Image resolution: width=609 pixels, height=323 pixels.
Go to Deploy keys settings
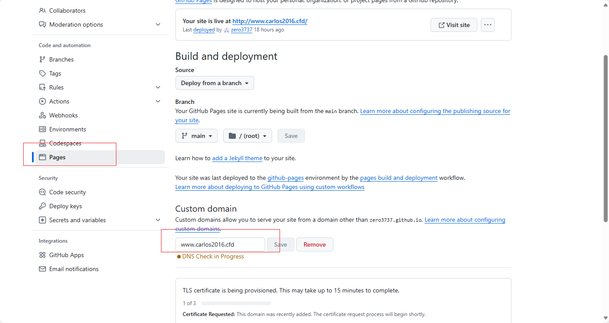tap(100, 206)
